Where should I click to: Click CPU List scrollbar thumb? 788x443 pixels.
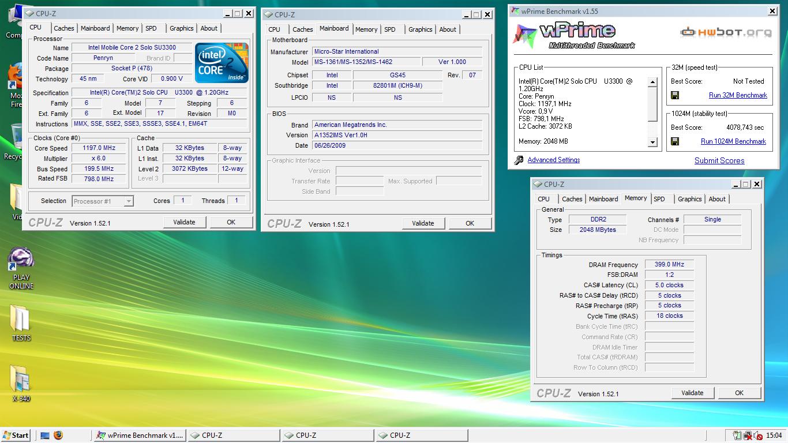[x=652, y=104]
